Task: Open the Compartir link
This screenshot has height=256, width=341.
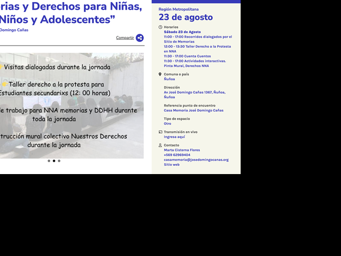Action: (125, 37)
